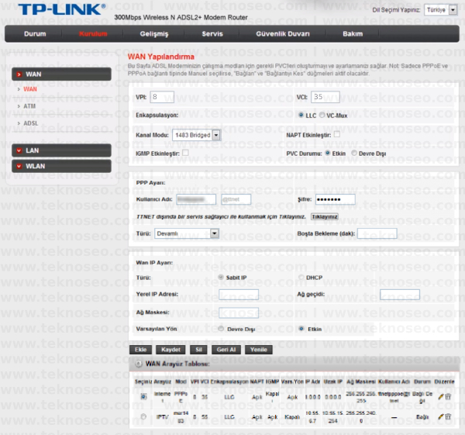Click the edit pencil for the IPTV row
The image size is (465, 435).
[441, 416]
